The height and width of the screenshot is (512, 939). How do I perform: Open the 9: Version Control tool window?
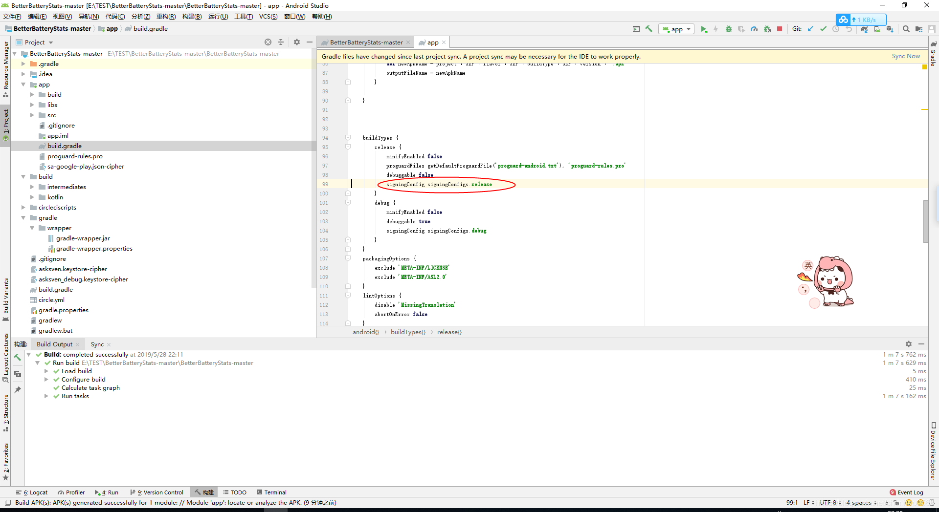coord(157,492)
